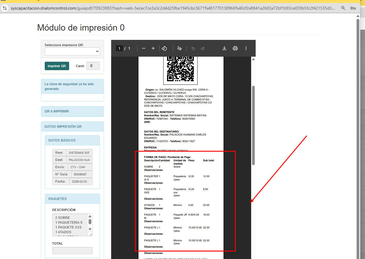Expand the QR A IMPRIMIR panel
Screen dimensions: 365x259
(x=72, y=111)
